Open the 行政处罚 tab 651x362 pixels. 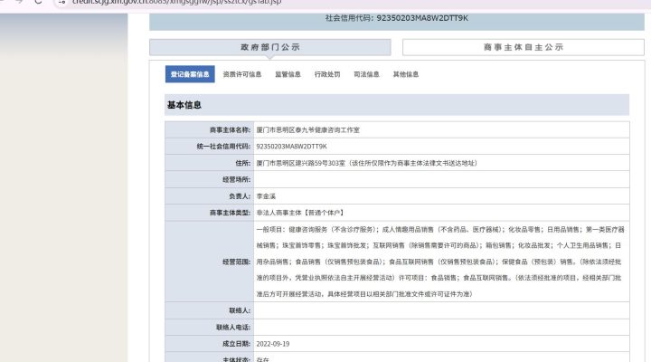327,74
